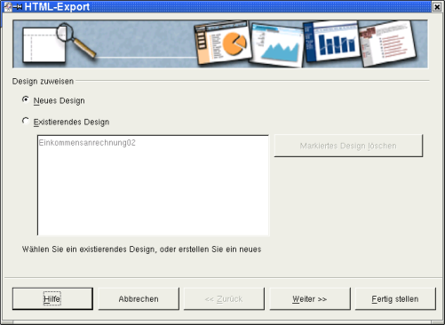The width and height of the screenshot is (445, 325).
Task: Click the red text list preview thumbnail
Action: [x=387, y=44]
